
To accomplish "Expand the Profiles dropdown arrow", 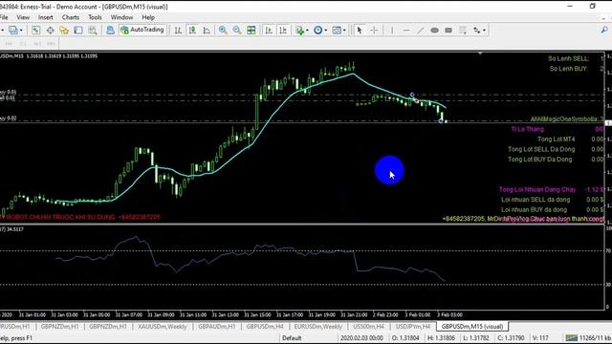I will point(21,31).
